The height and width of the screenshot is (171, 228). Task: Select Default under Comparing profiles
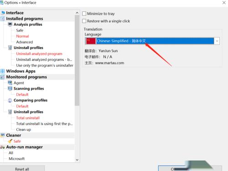point(22,106)
